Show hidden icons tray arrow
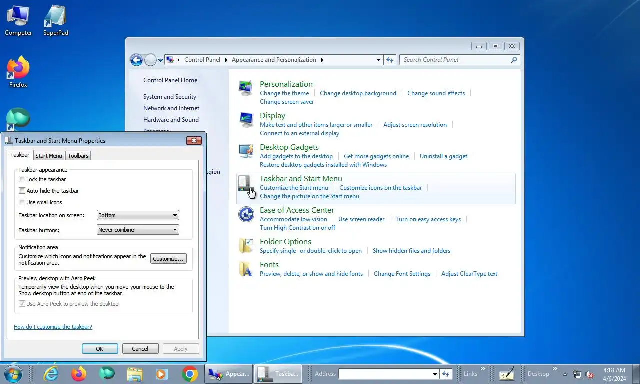 (565, 374)
